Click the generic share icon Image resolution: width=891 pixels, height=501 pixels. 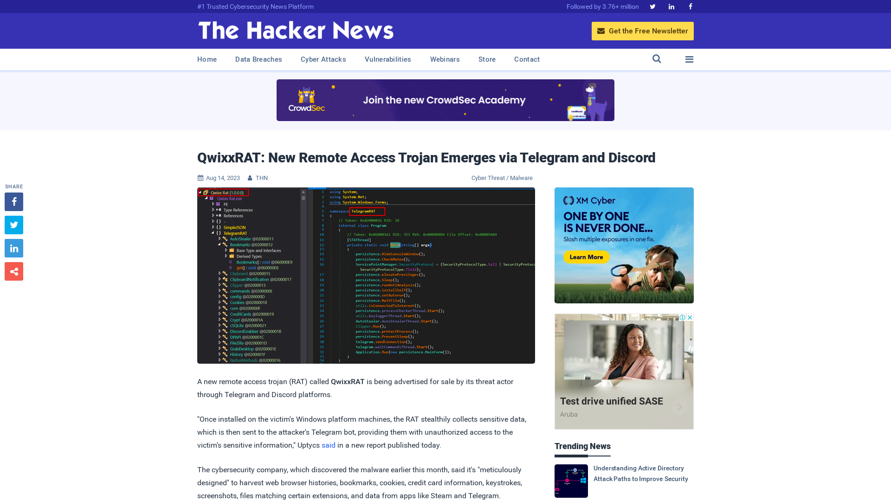13,271
